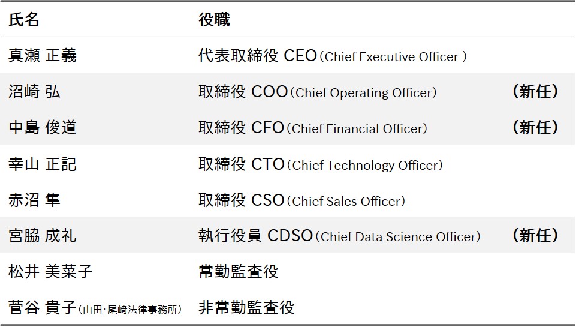
Task: Click the 新任 label in the CDSO row
Action: pyautogui.click(x=536, y=235)
